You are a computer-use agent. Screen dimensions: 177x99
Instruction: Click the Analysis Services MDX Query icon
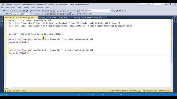point(45,10)
